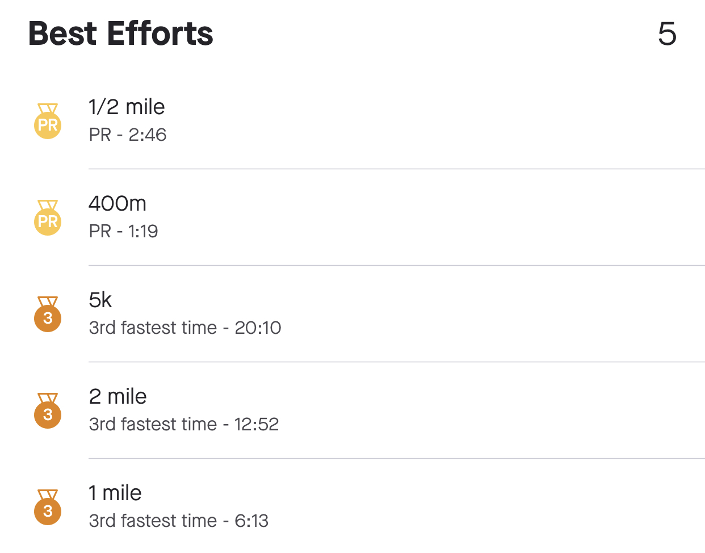Click the 20:10 time value
Screen dimensions: 705x553
(x=258, y=328)
